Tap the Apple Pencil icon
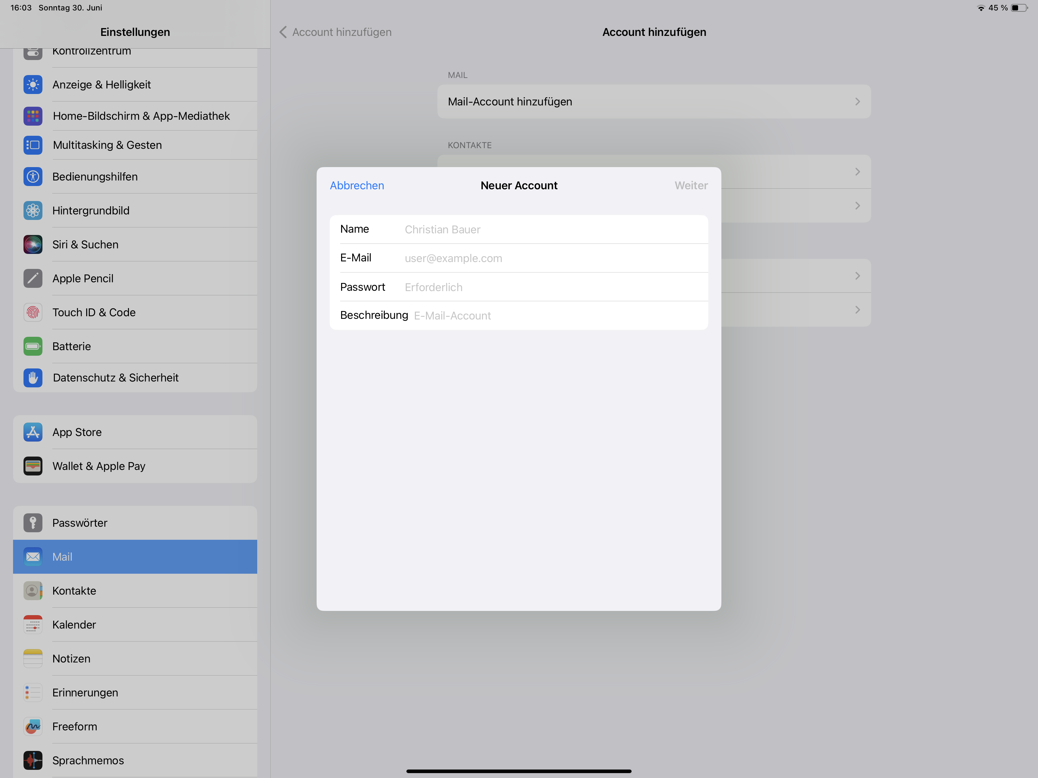The width and height of the screenshot is (1038, 778). click(x=33, y=278)
